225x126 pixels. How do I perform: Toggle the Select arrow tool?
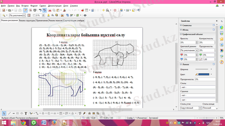coord(4,113)
